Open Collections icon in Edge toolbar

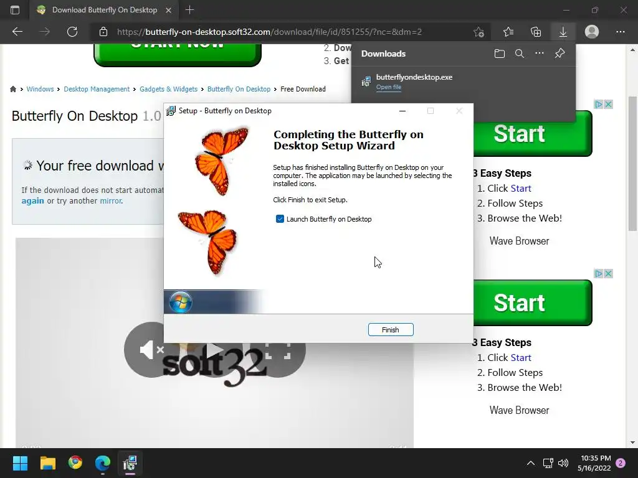pos(536,32)
